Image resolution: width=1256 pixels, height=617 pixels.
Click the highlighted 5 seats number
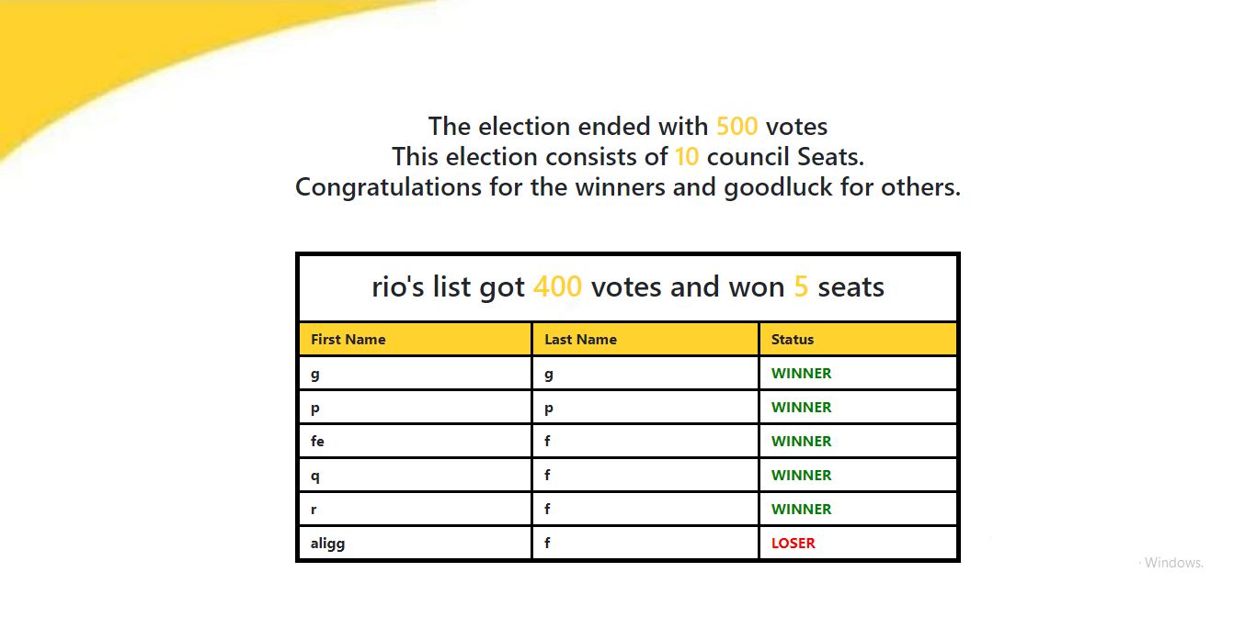pos(801,287)
